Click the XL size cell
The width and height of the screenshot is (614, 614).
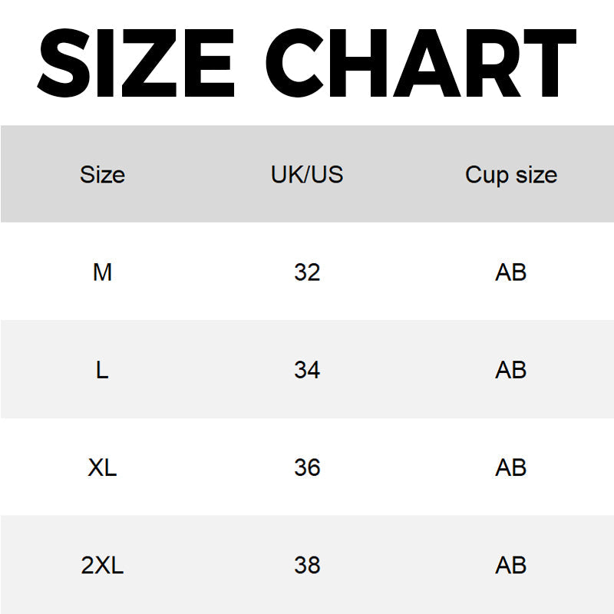coord(102,467)
